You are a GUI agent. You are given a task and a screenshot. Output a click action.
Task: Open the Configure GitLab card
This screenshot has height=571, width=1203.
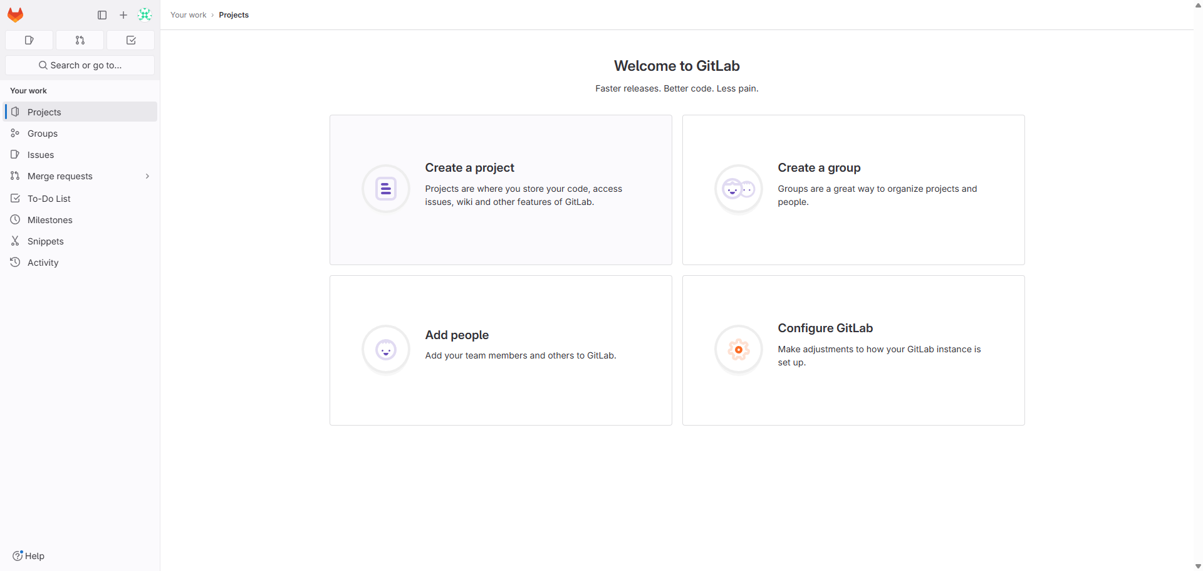coord(853,350)
